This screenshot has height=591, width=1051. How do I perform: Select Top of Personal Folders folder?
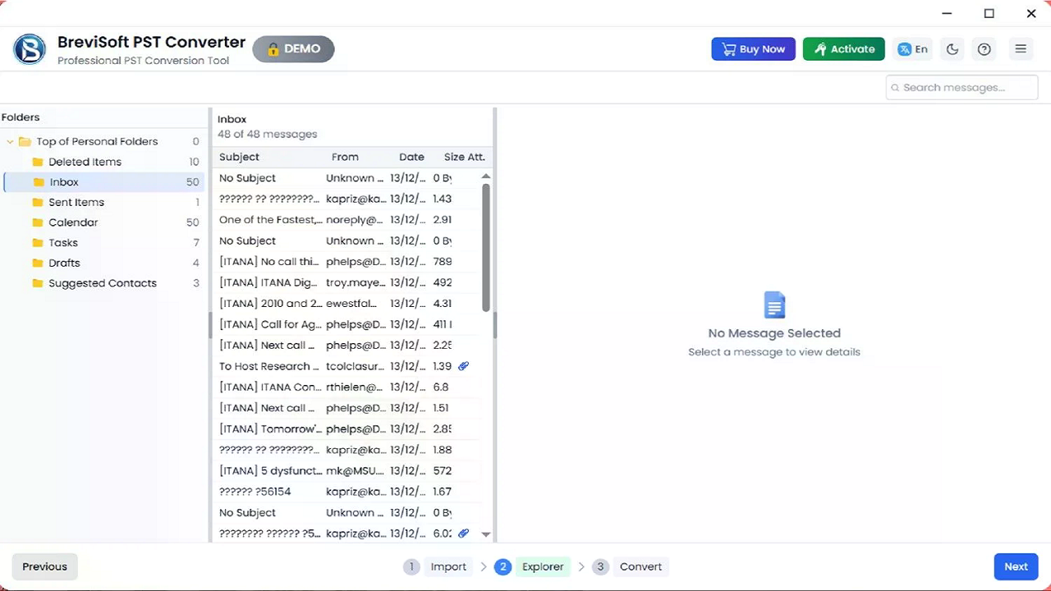(103, 141)
